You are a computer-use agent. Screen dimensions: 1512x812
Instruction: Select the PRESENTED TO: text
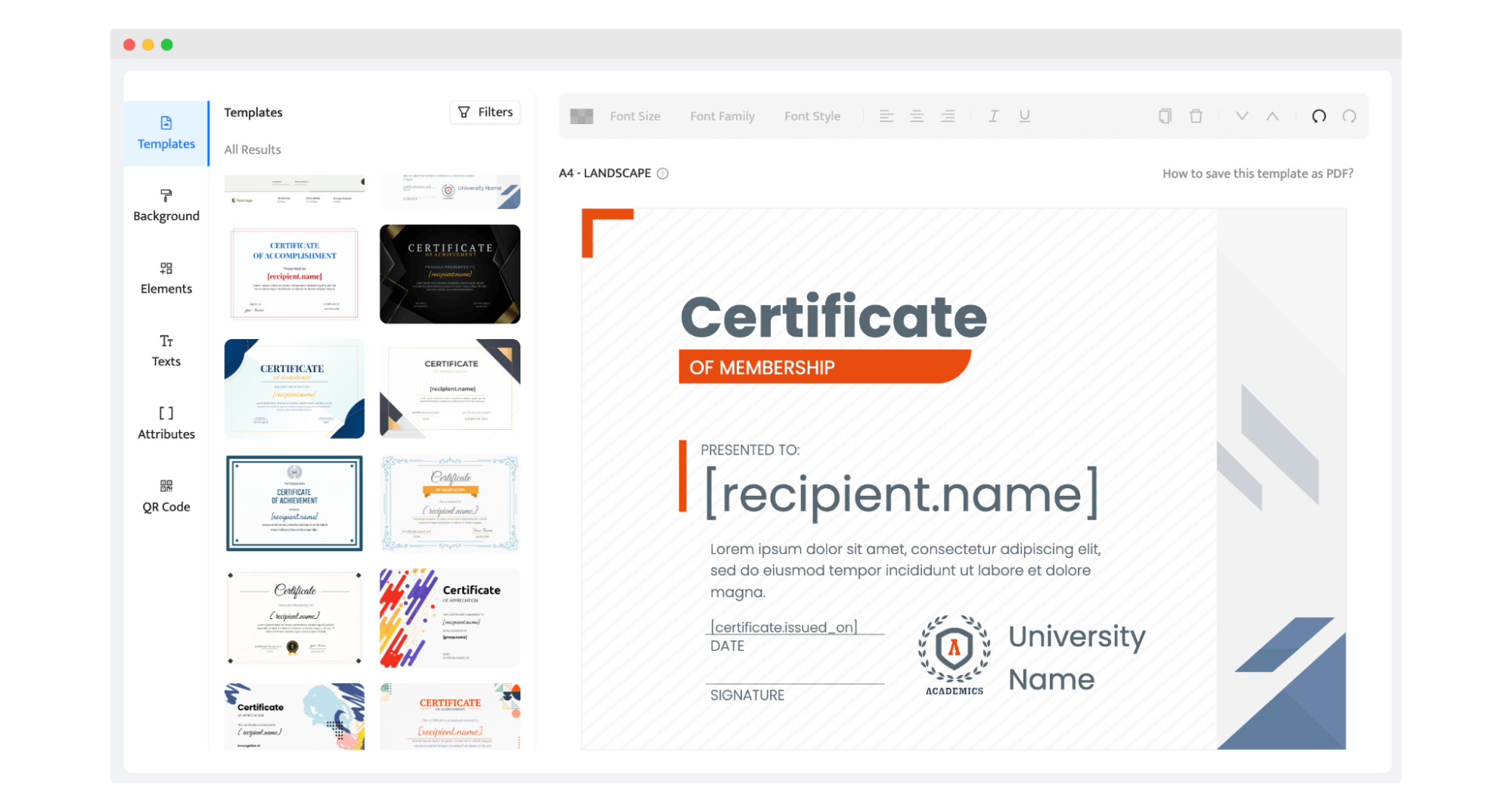point(750,450)
